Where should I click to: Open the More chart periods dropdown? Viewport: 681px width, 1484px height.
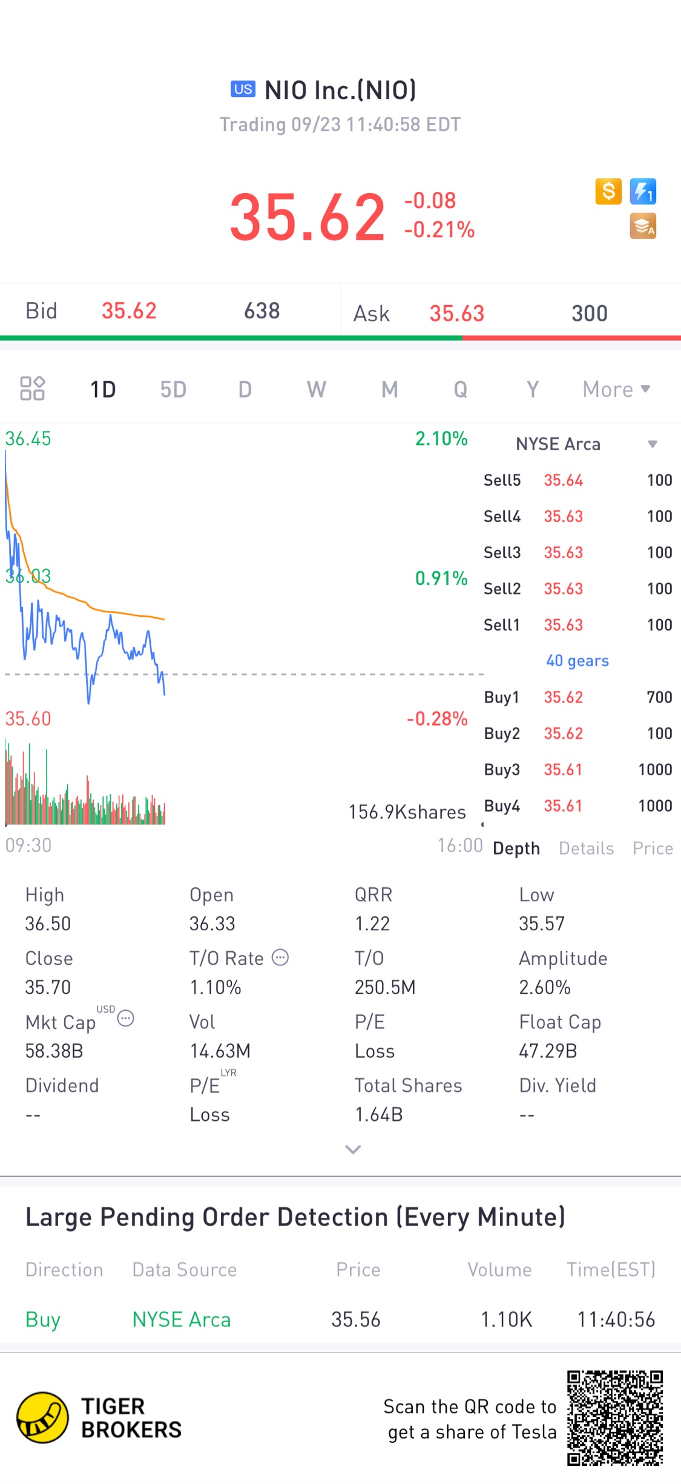point(616,389)
